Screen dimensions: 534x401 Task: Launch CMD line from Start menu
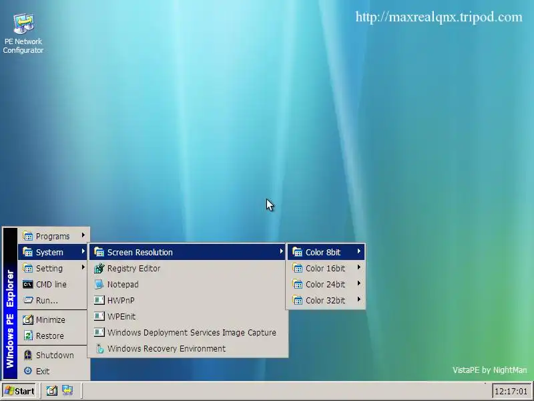click(x=53, y=284)
